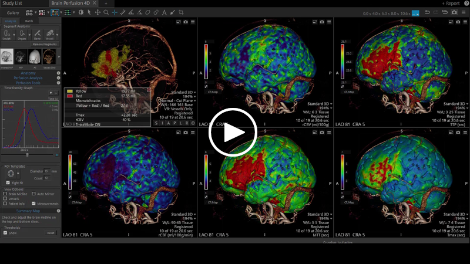
Task: Collapse the Summary Map section
Action: click(x=58, y=211)
